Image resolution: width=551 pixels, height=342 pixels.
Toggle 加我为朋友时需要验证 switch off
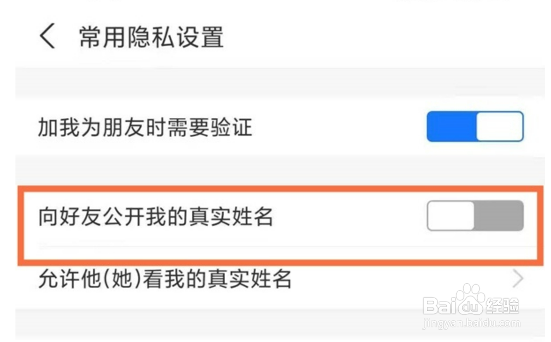[475, 127]
